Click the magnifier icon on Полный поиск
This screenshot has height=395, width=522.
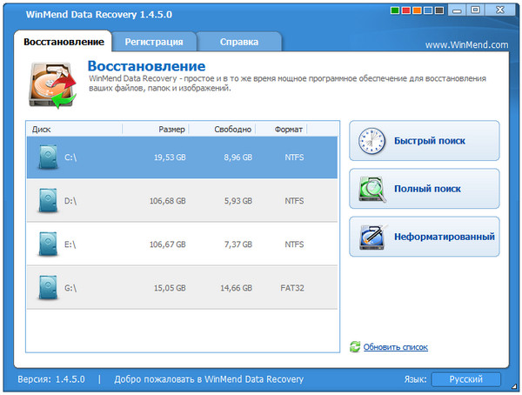(371, 189)
